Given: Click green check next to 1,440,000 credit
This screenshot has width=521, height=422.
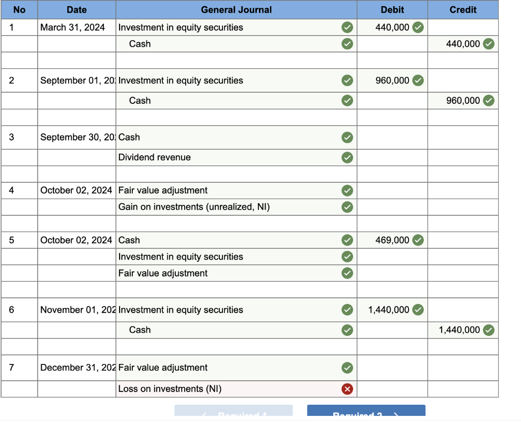Looking at the screenshot, I should pos(488,330).
